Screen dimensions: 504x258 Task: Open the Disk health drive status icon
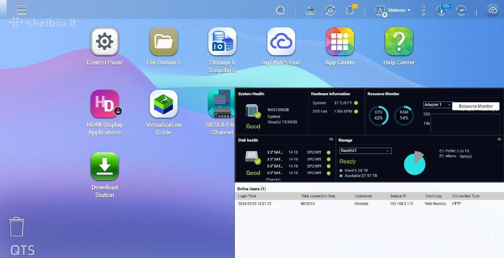pos(253,157)
